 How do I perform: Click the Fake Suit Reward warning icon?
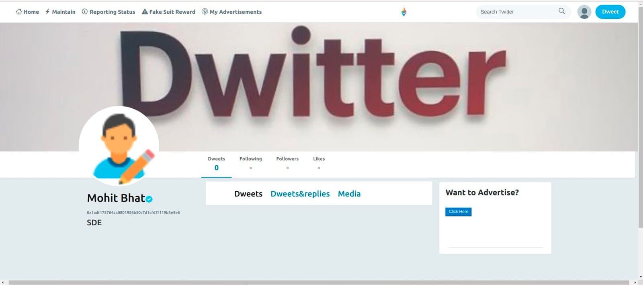click(145, 12)
